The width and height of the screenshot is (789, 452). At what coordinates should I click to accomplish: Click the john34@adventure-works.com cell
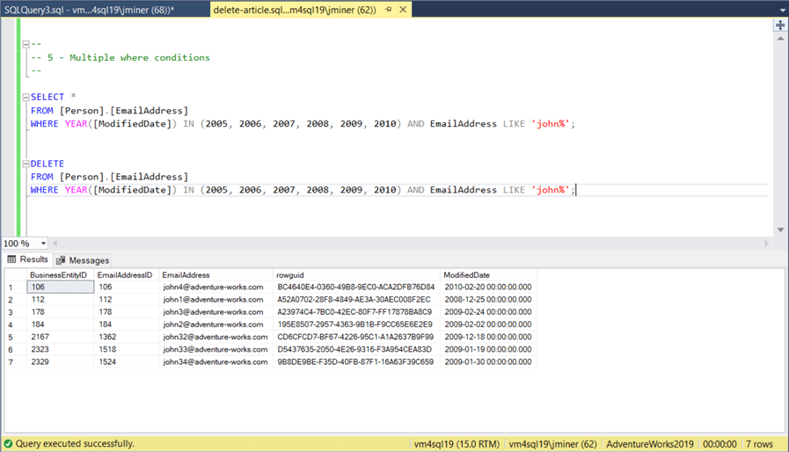tap(216, 362)
